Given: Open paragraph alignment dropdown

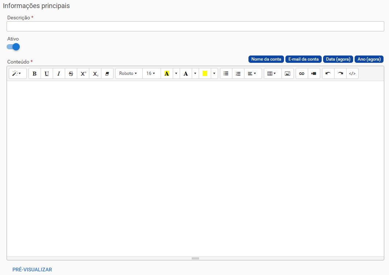Looking at the screenshot, I should click(x=253, y=73).
